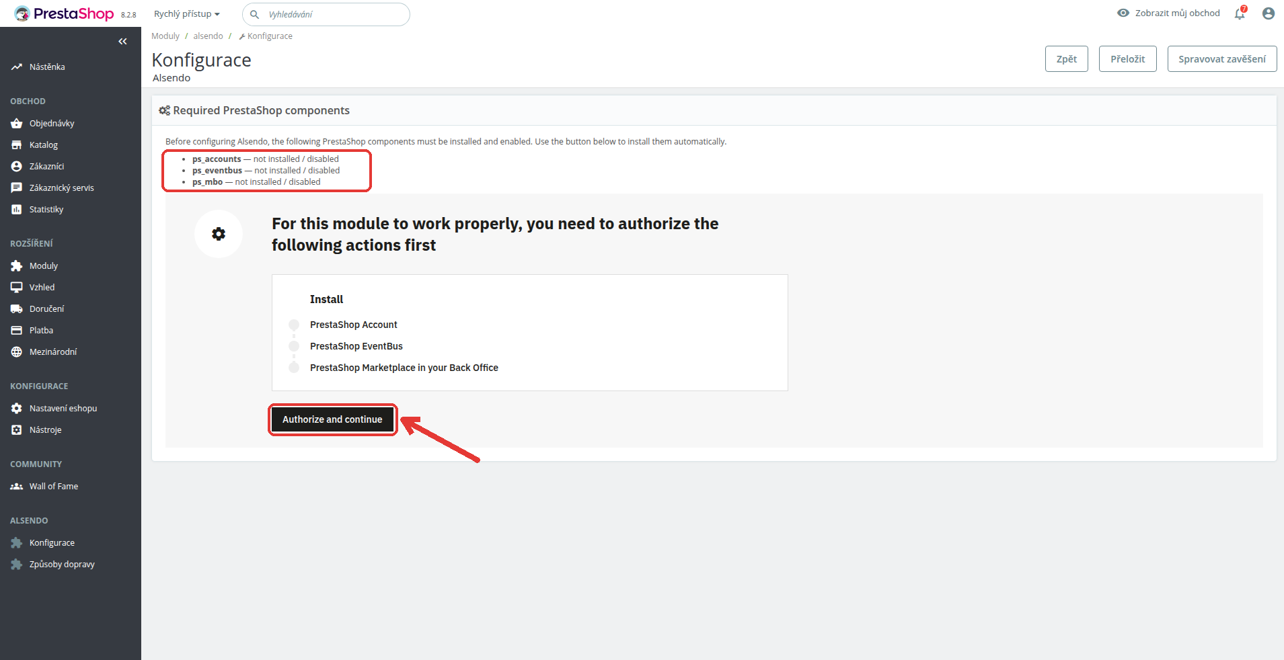1284x660 pixels.
Task: Click the ps_eventbus list entry
Action: coord(266,171)
